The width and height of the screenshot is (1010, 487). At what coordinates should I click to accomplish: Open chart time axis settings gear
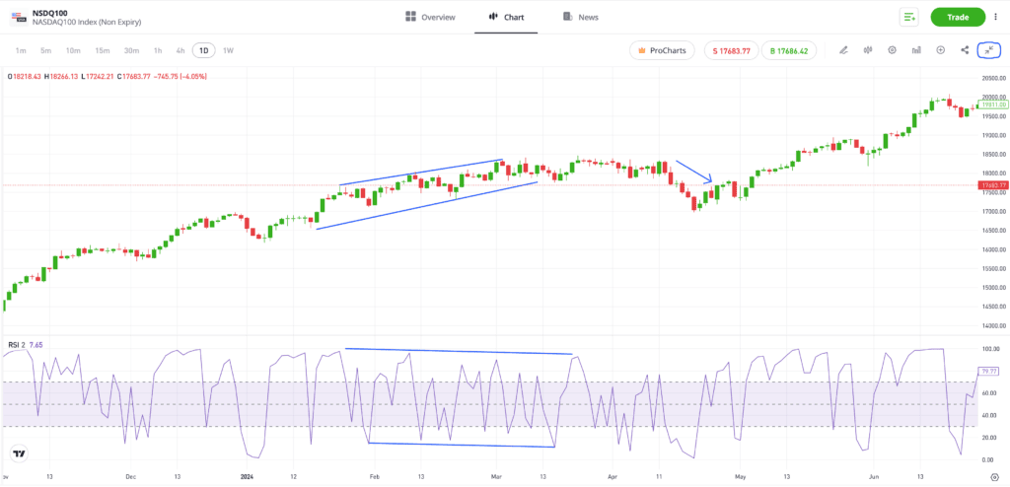pos(994,477)
